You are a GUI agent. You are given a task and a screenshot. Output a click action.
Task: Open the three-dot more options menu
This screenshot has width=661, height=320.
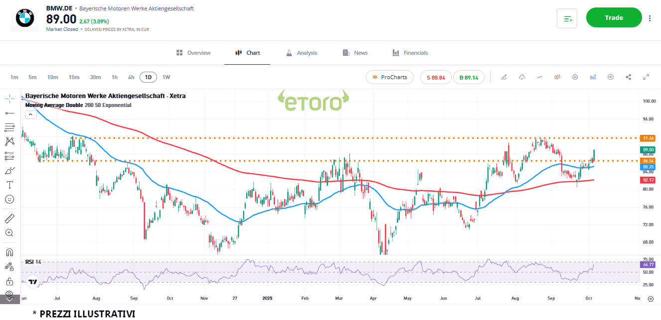coord(650,18)
